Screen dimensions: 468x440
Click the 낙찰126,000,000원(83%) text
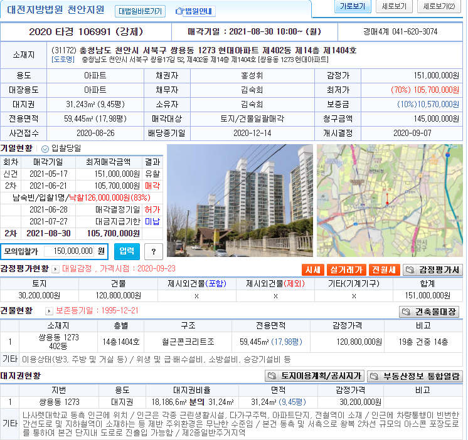coord(110,197)
